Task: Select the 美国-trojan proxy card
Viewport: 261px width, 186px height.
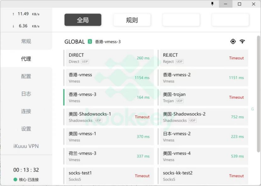Action: (203, 97)
